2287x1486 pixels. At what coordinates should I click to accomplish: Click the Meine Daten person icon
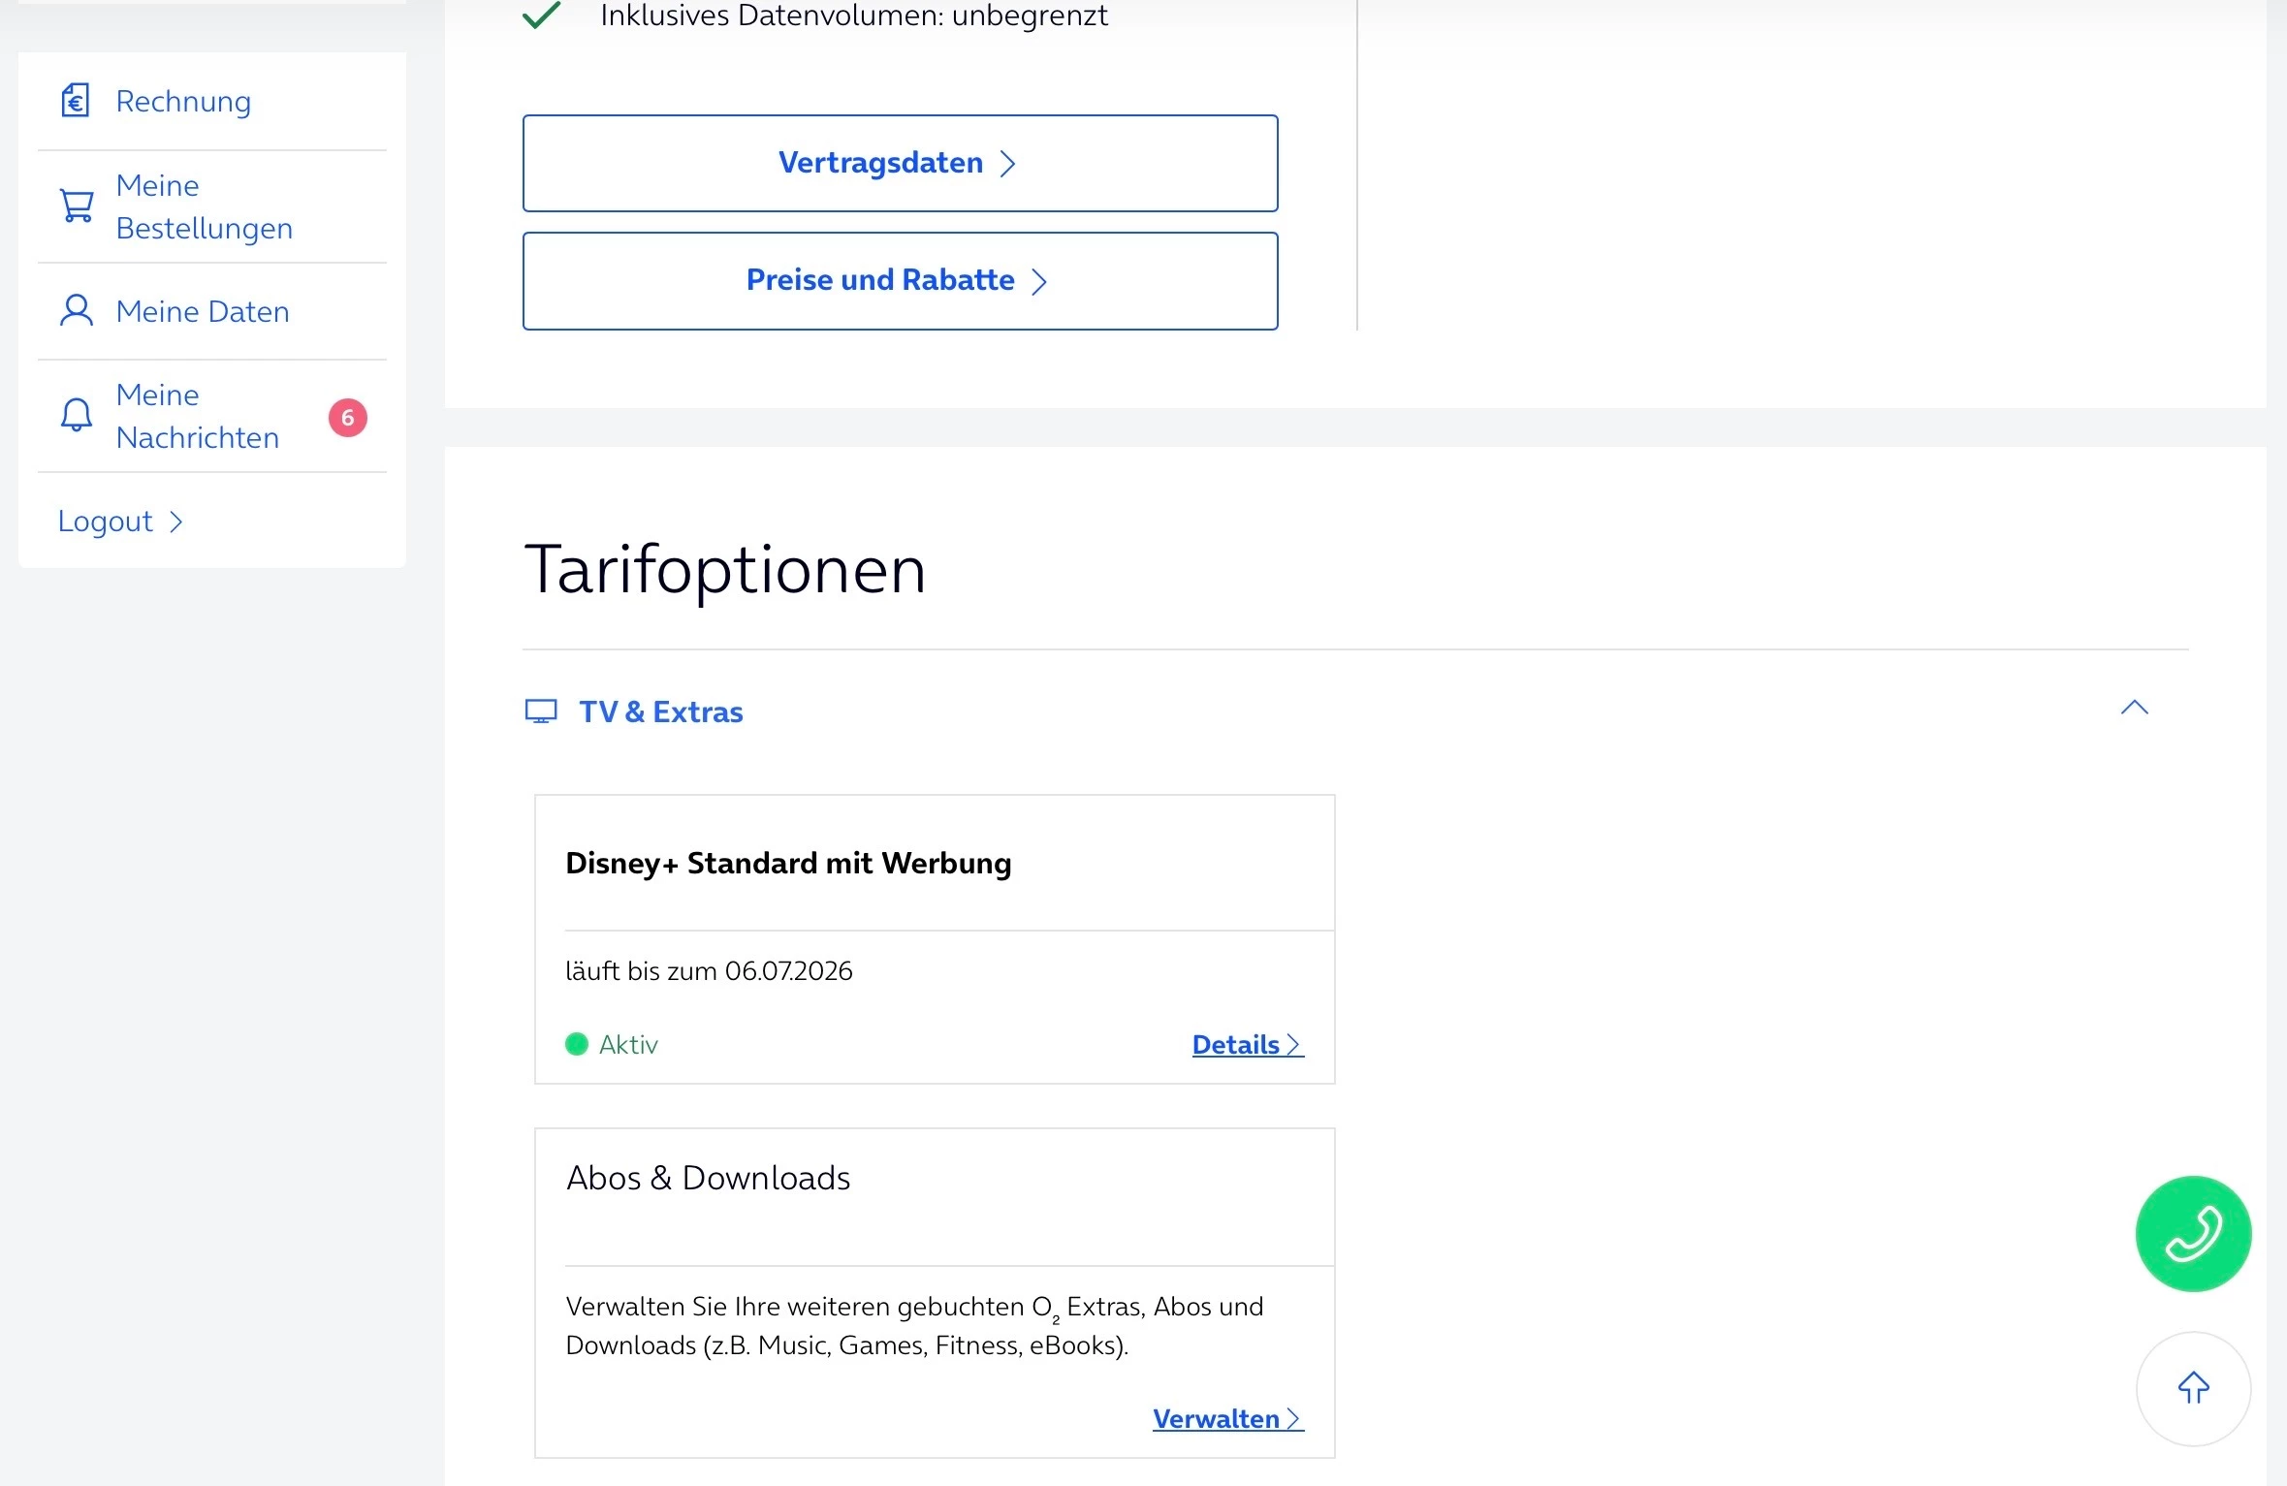pos(77,311)
